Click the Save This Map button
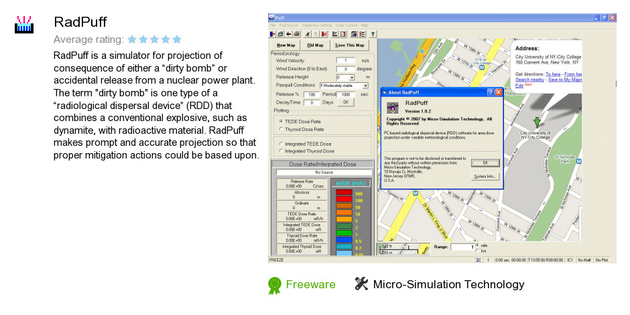 point(350,45)
